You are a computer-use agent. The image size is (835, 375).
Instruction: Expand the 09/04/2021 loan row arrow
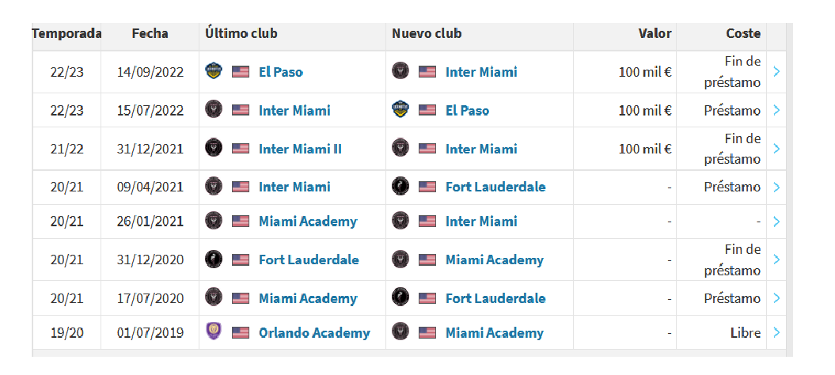776,187
